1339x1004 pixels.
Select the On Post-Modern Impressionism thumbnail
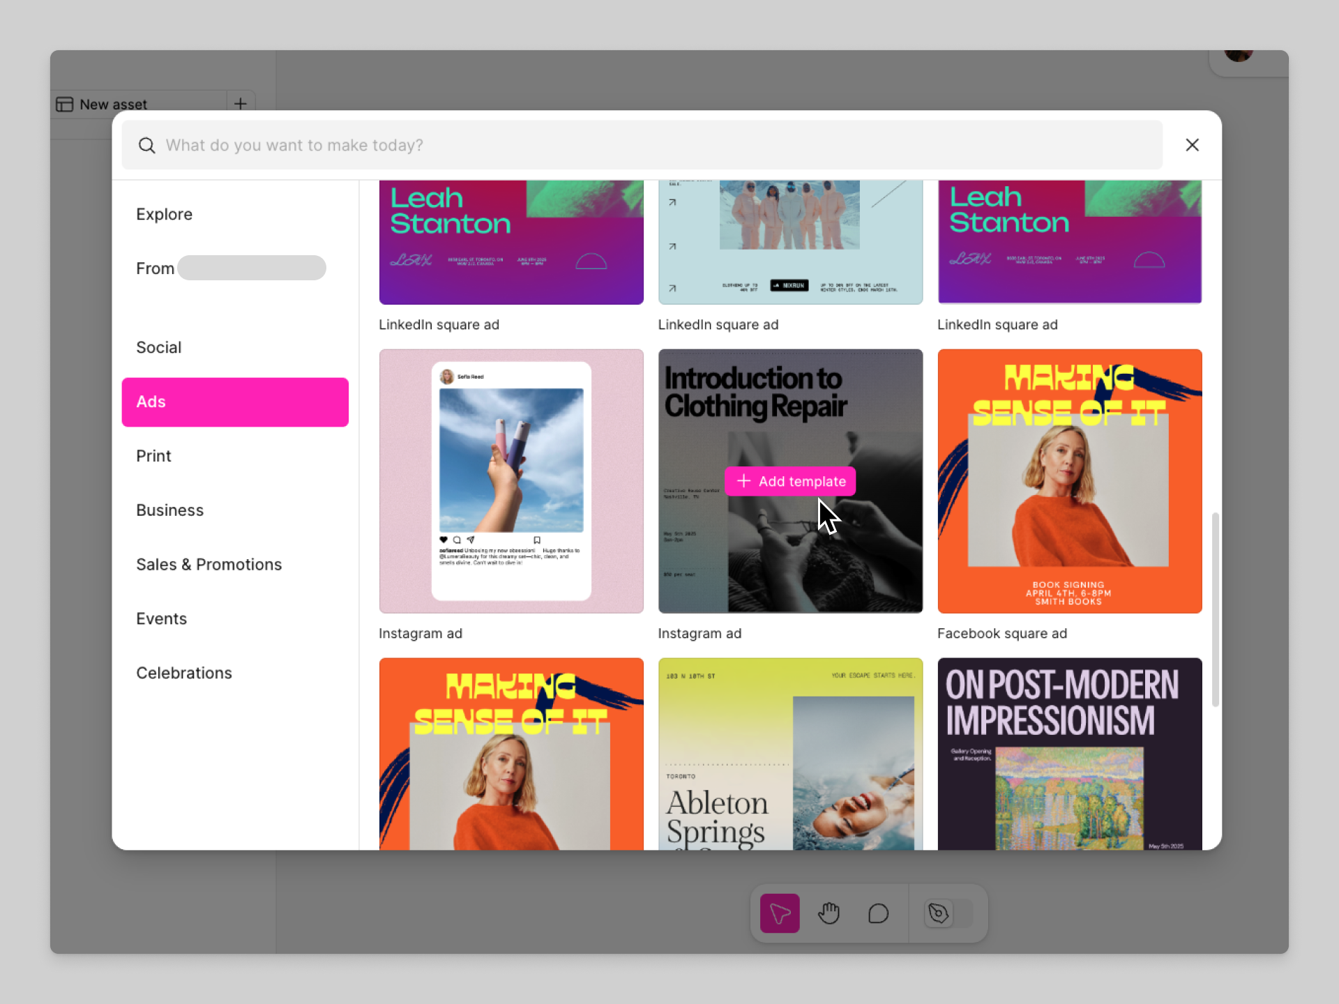pos(1070,754)
